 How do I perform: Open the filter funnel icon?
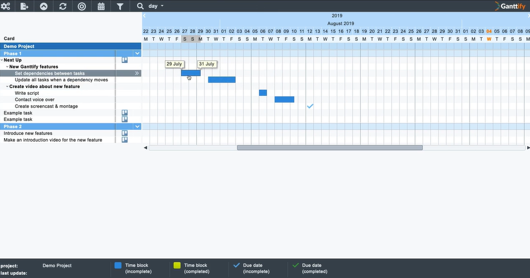click(x=120, y=6)
